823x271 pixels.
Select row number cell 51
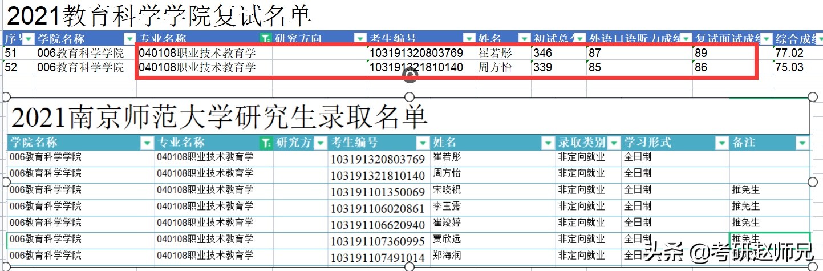(x=19, y=54)
